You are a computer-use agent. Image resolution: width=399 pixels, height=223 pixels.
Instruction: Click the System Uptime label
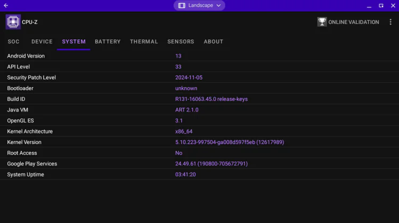(x=26, y=175)
